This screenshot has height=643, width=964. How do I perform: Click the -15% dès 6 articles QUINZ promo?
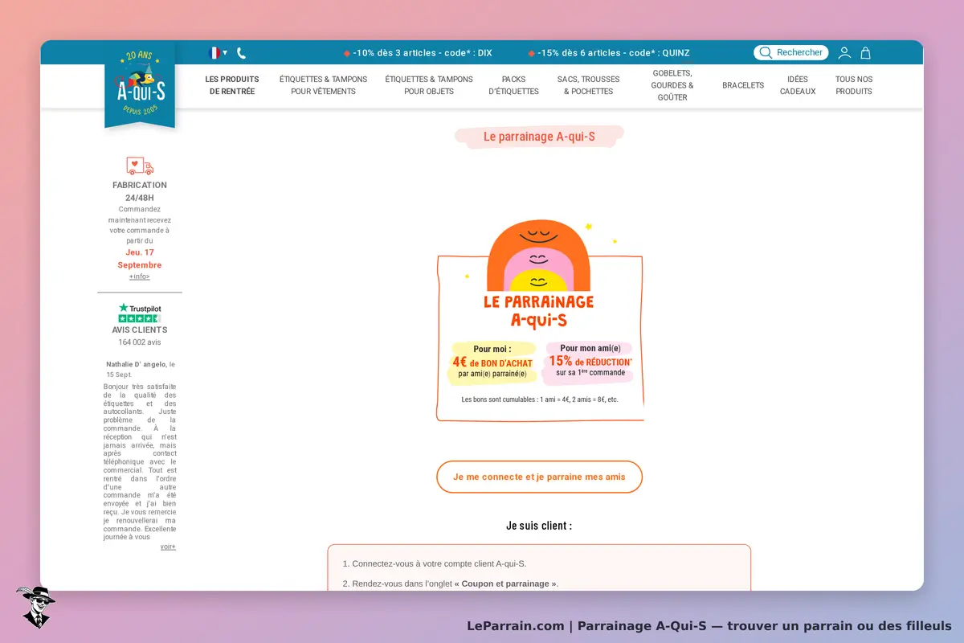click(609, 53)
